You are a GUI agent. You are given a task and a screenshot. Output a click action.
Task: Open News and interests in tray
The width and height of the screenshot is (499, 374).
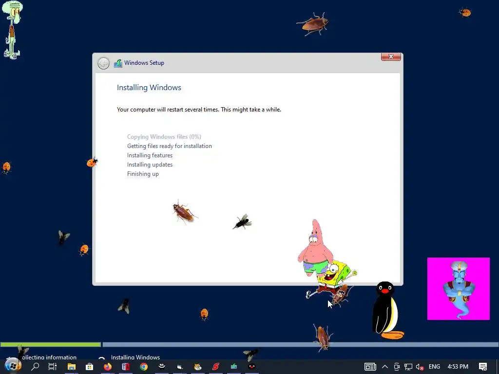click(x=370, y=367)
